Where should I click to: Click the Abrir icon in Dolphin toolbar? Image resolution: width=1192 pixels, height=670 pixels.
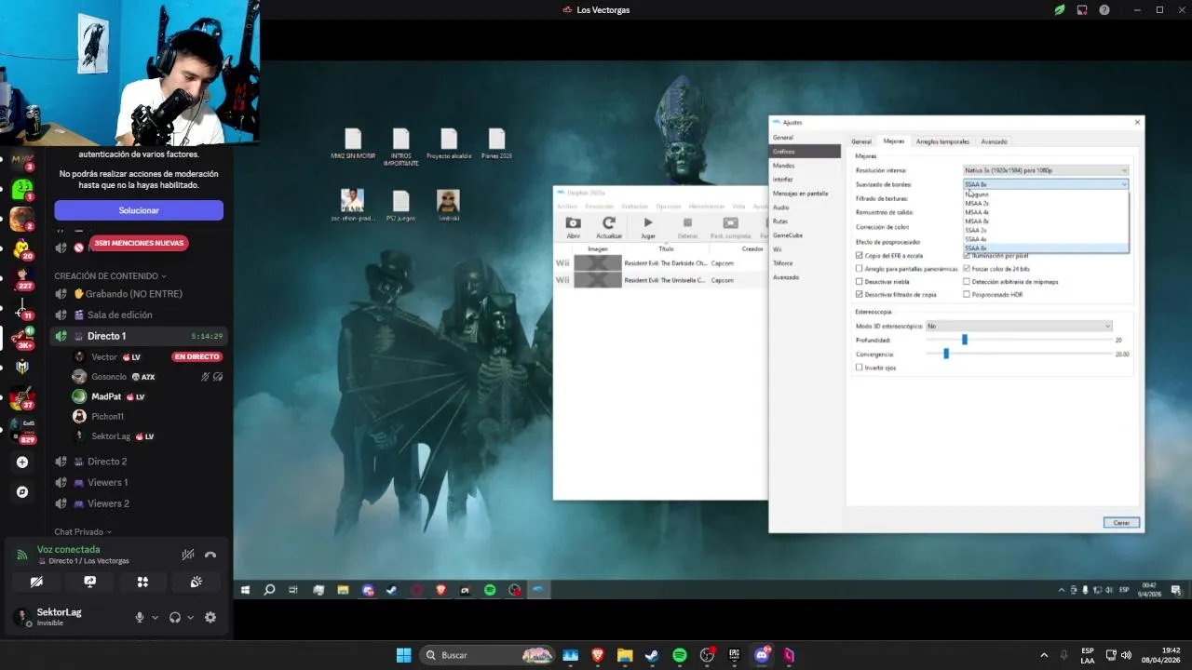[x=573, y=223]
